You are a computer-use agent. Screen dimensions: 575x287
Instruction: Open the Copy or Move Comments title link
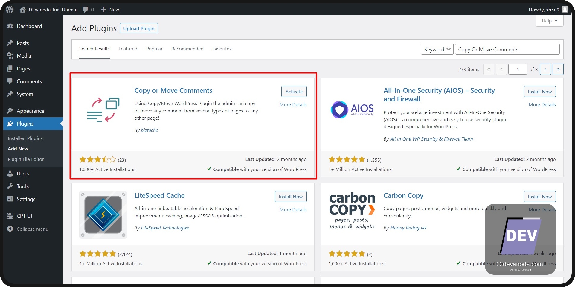pyautogui.click(x=173, y=90)
